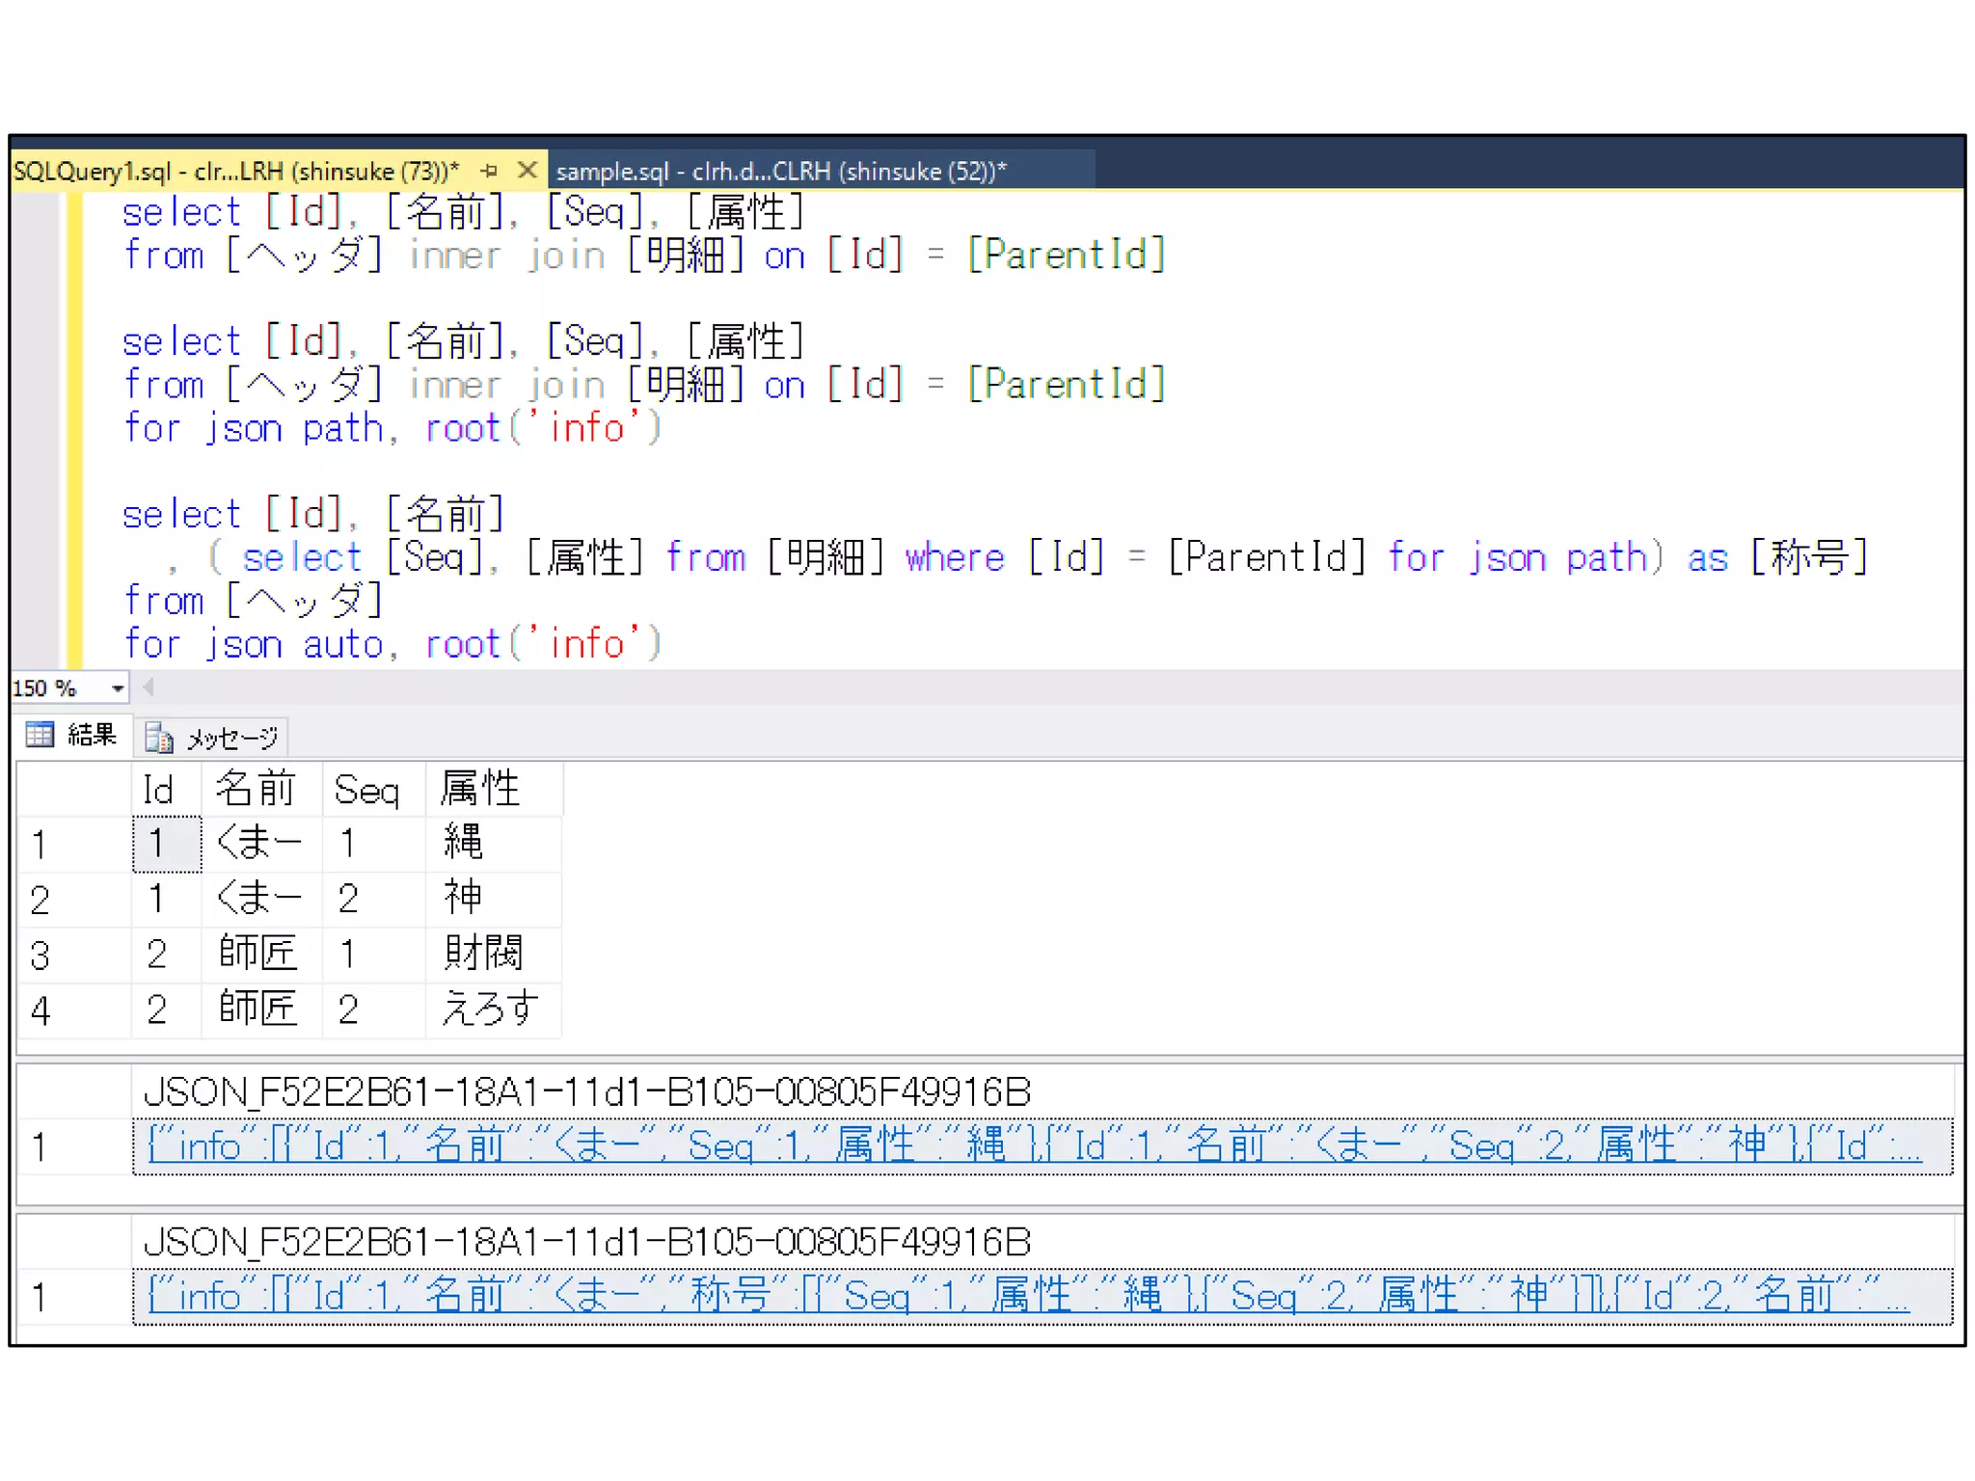Open the メッセージ messages tab
The height and width of the screenshot is (1481, 1975).
click(x=231, y=739)
